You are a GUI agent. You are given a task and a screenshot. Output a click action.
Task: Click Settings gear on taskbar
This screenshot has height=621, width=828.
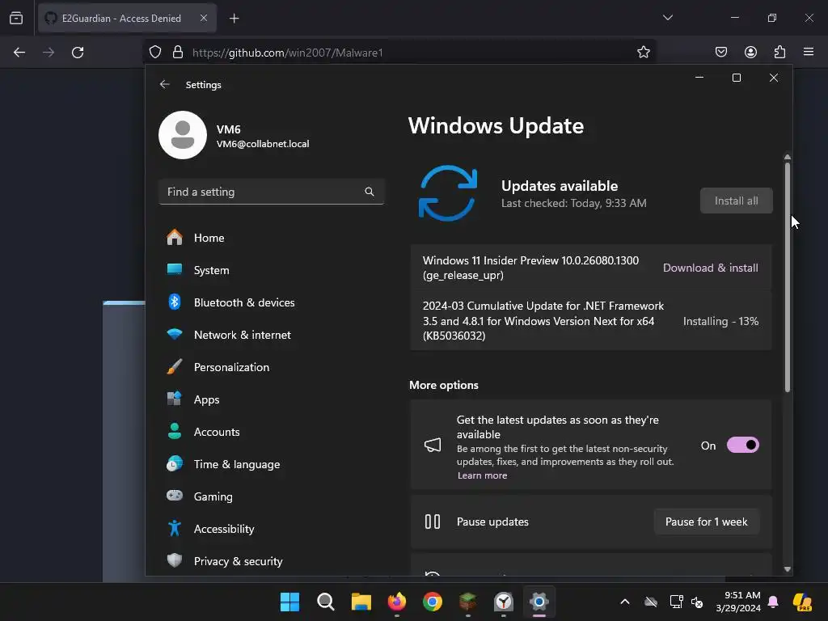click(x=539, y=602)
